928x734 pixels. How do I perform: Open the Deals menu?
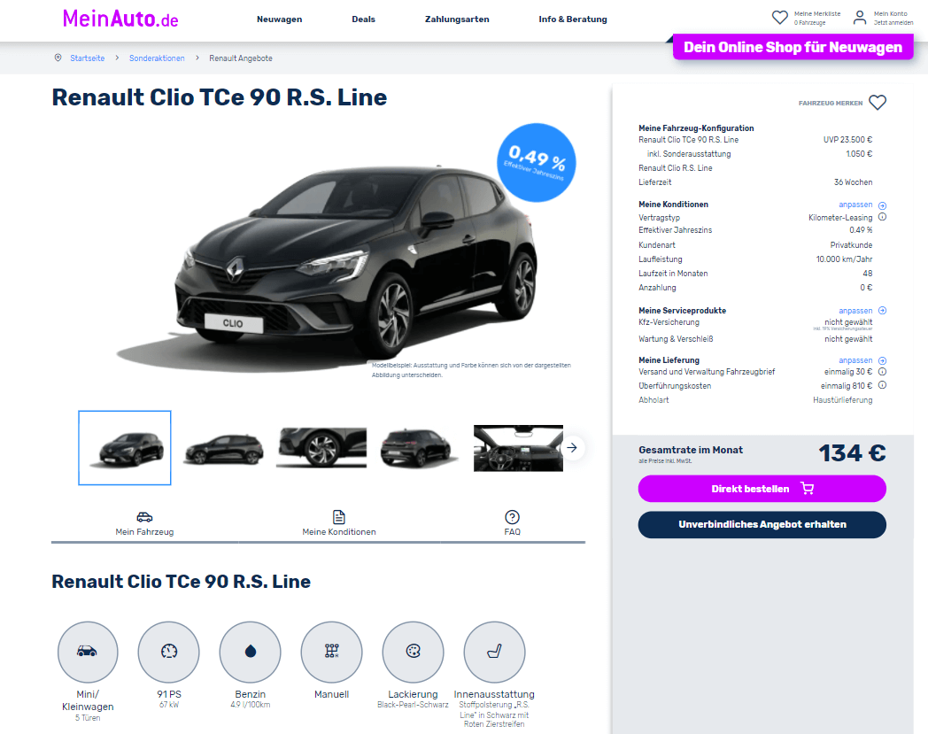pos(363,19)
